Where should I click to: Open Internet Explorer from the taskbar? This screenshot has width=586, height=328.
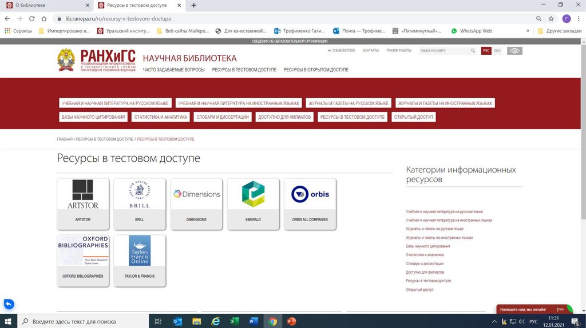tap(216, 321)
